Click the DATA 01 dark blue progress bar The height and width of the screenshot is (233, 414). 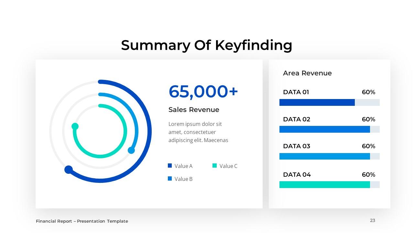pos(317,103)
